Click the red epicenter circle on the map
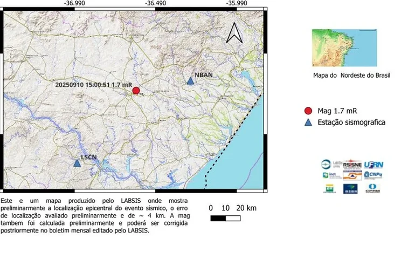 pos(136,91)
